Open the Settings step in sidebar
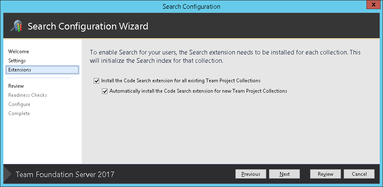Image resolution: width=383 pixels, height=187 pixels. click(17, 60)
